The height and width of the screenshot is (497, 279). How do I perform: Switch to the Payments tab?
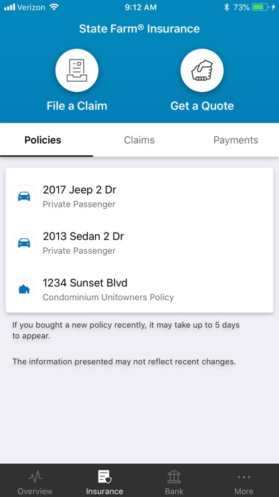235,140
